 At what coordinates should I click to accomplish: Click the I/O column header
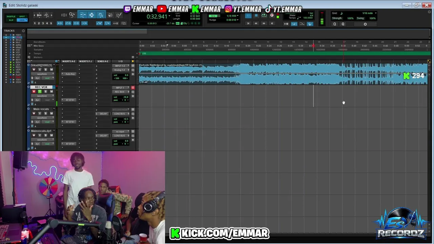[120, 61]
